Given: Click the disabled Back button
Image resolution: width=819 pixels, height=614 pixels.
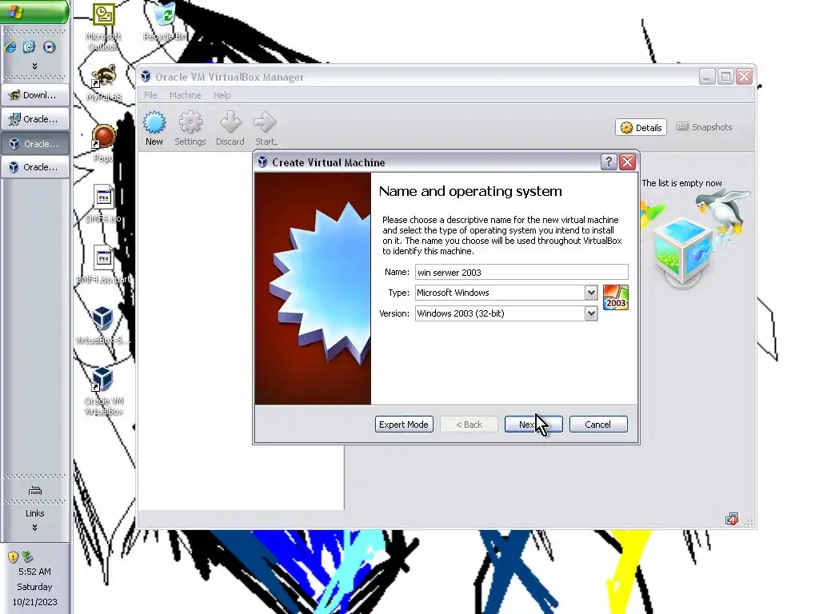Looking at the screenshot, I should 469,425.
